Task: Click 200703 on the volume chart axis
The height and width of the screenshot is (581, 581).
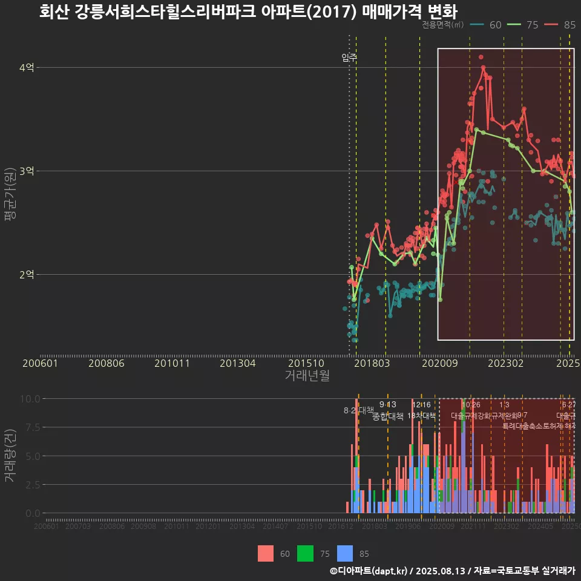Action: pos(78,526)
